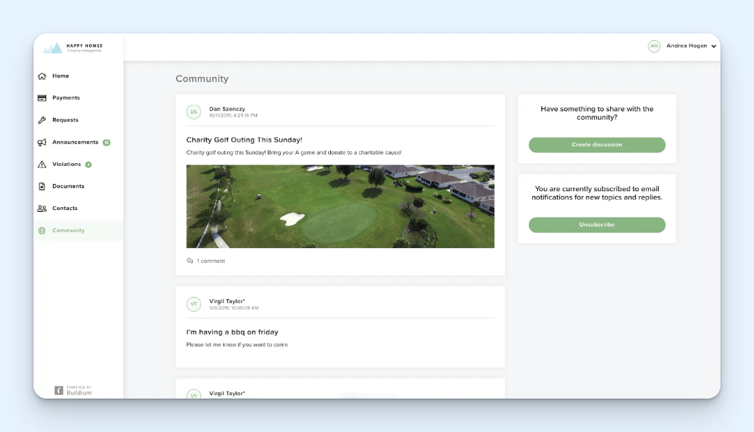Click the Contacts people icon
754x432 pixels.
point(42,208)
